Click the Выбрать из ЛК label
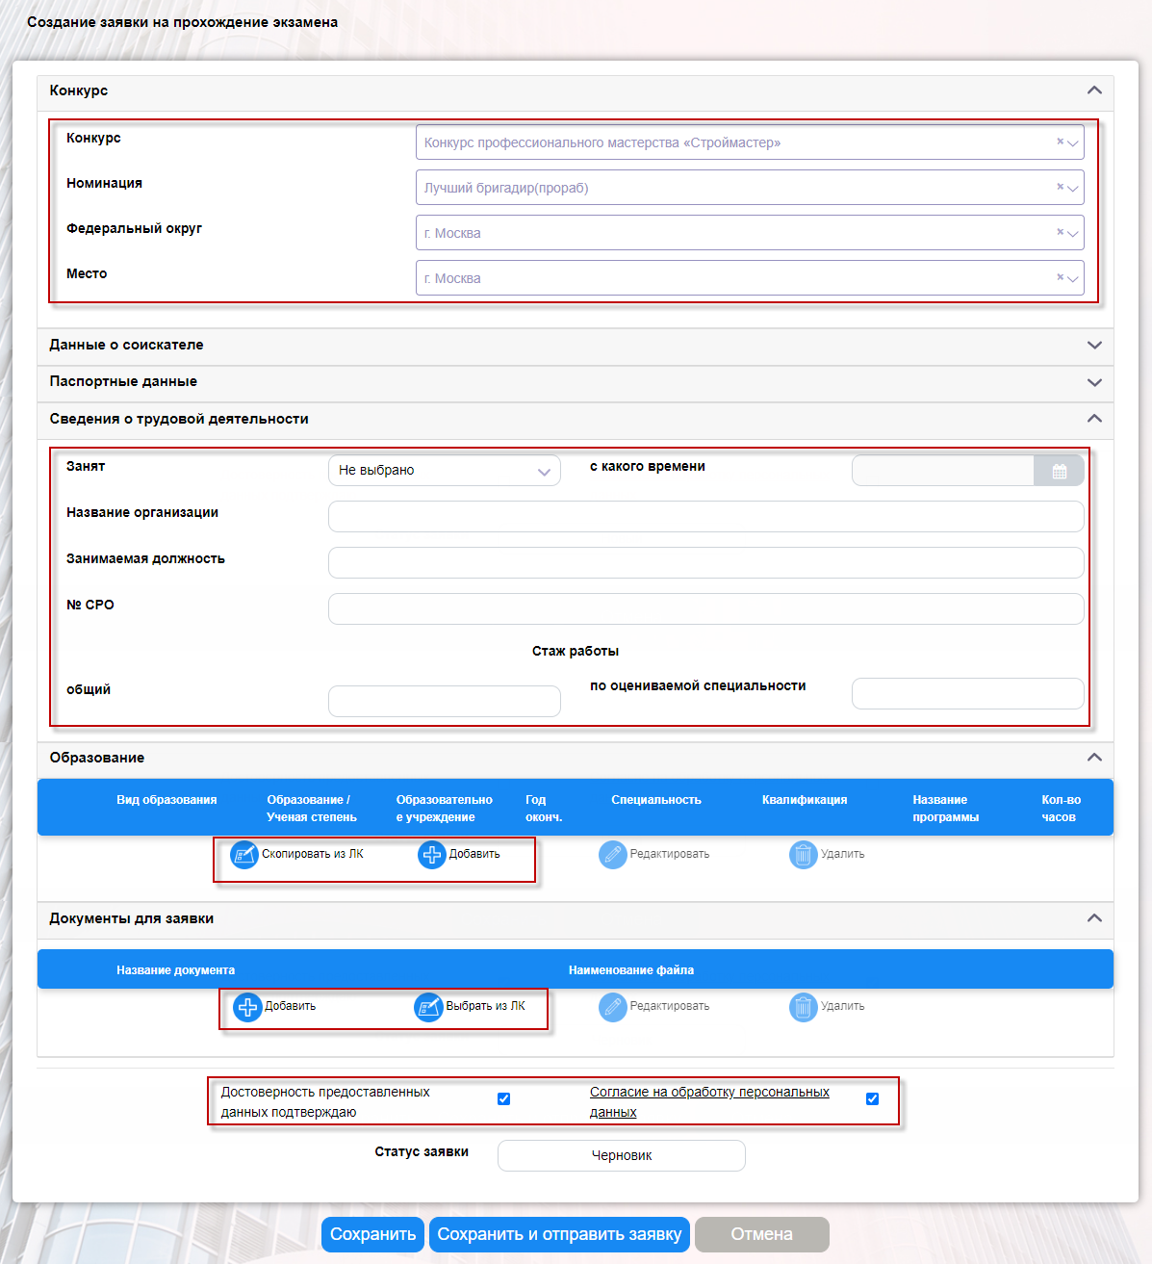Screen dimensions: 1152x1264 tap(486, 1006)
